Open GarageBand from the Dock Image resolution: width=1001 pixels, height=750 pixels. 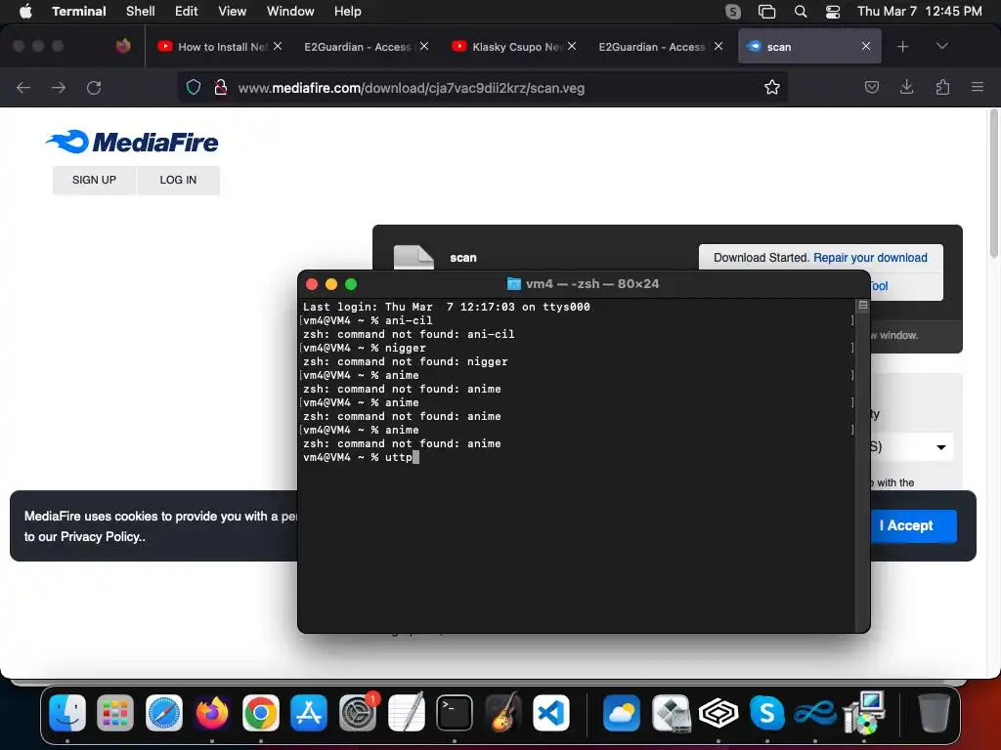503,712
